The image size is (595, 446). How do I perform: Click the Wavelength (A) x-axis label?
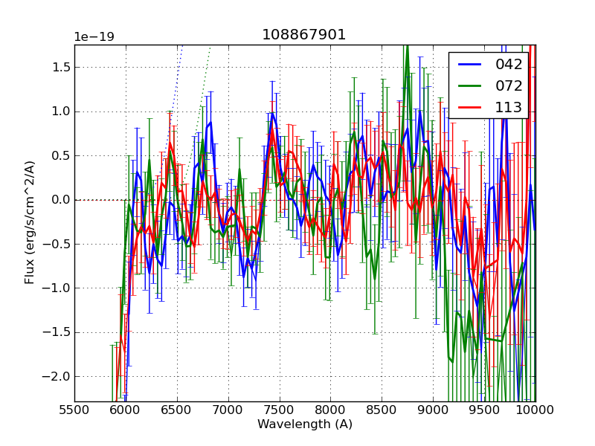coord(305,424)
